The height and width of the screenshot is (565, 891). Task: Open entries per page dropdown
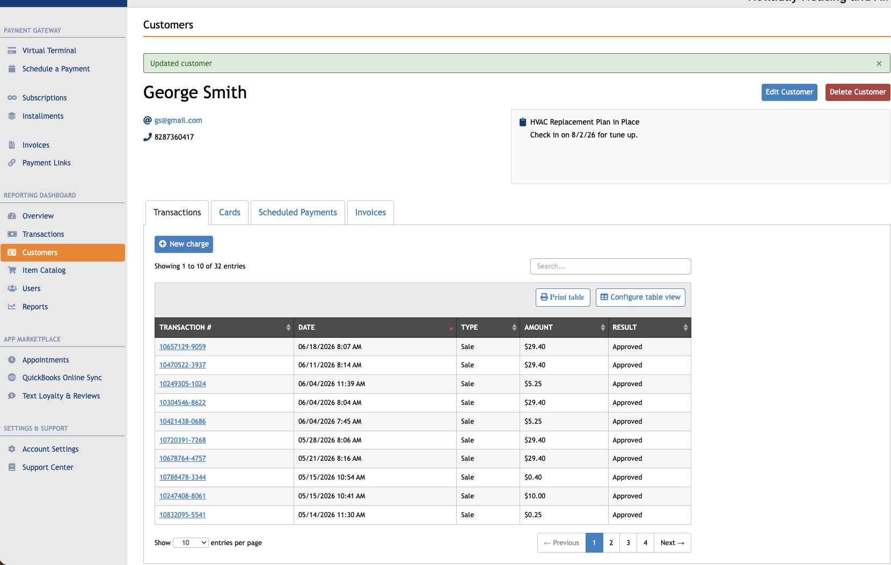point(191,542)
